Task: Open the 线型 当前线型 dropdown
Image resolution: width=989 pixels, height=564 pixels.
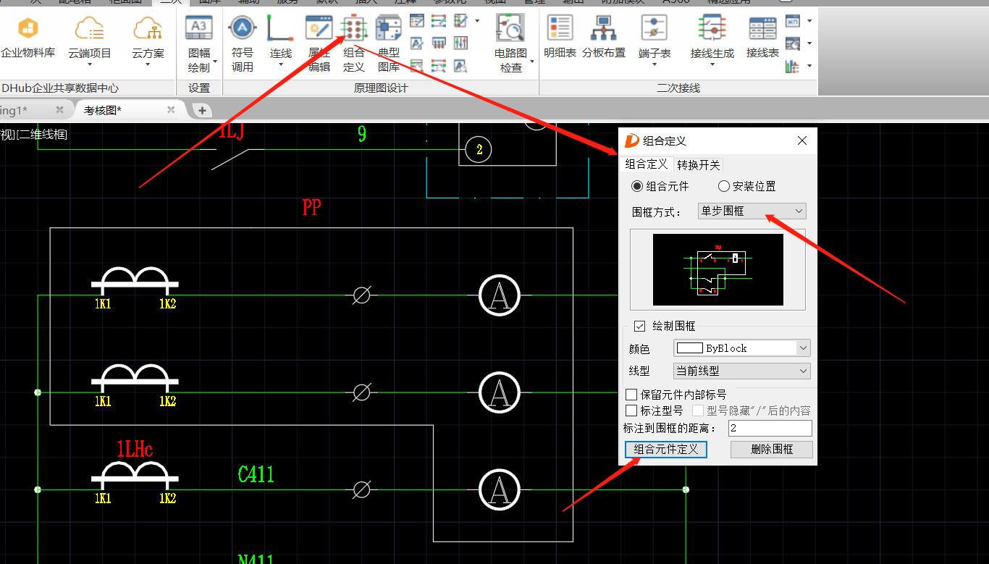Action: (x=741, y=371)
